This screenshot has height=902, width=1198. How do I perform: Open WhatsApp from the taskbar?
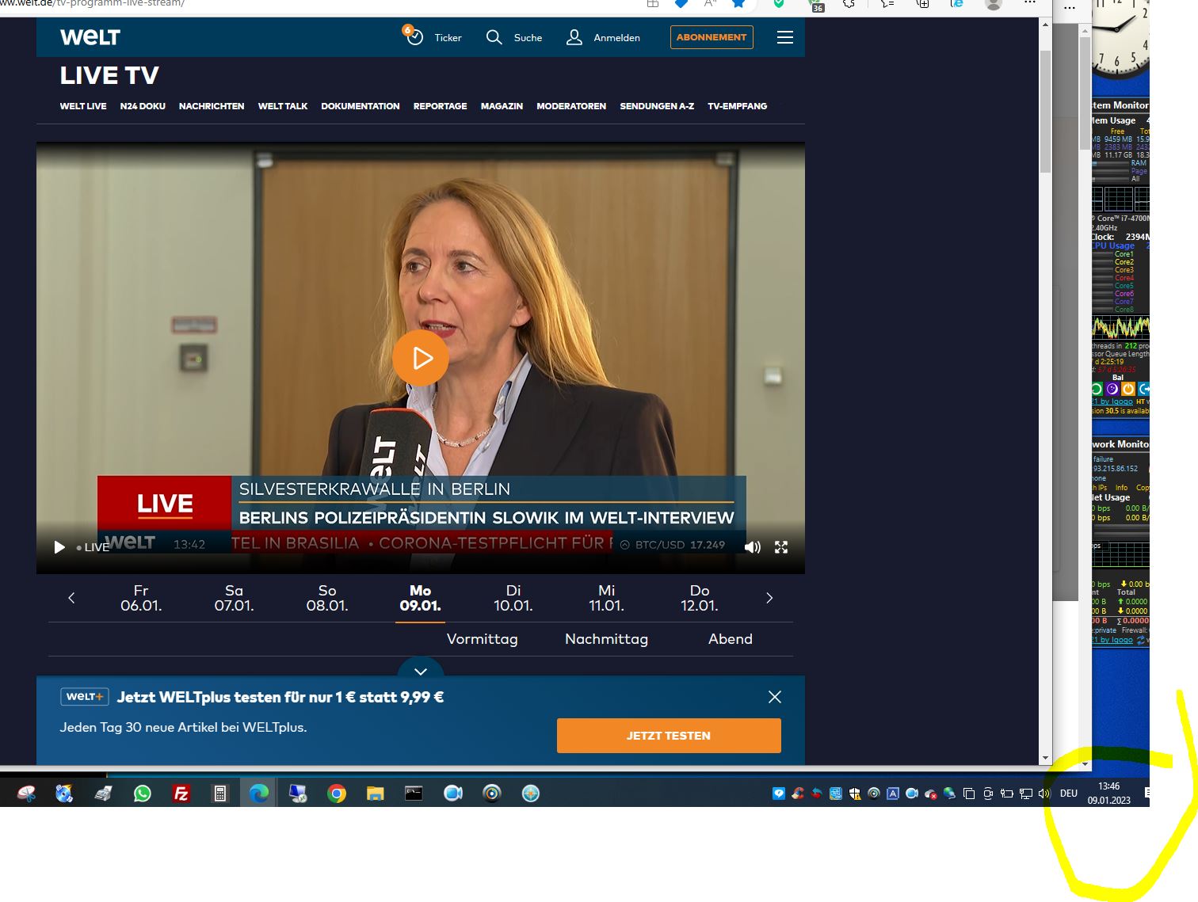coord(143,794)
